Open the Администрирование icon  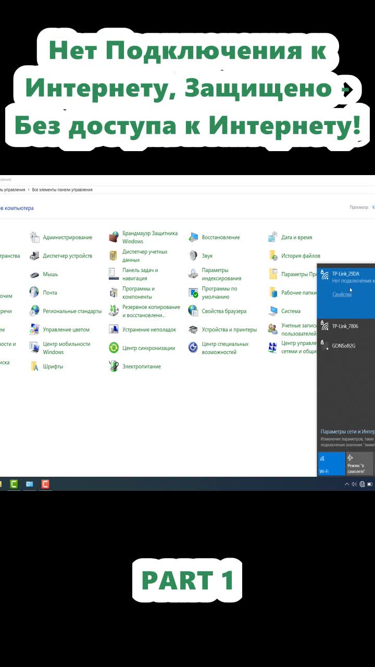(x=35, y=238)
